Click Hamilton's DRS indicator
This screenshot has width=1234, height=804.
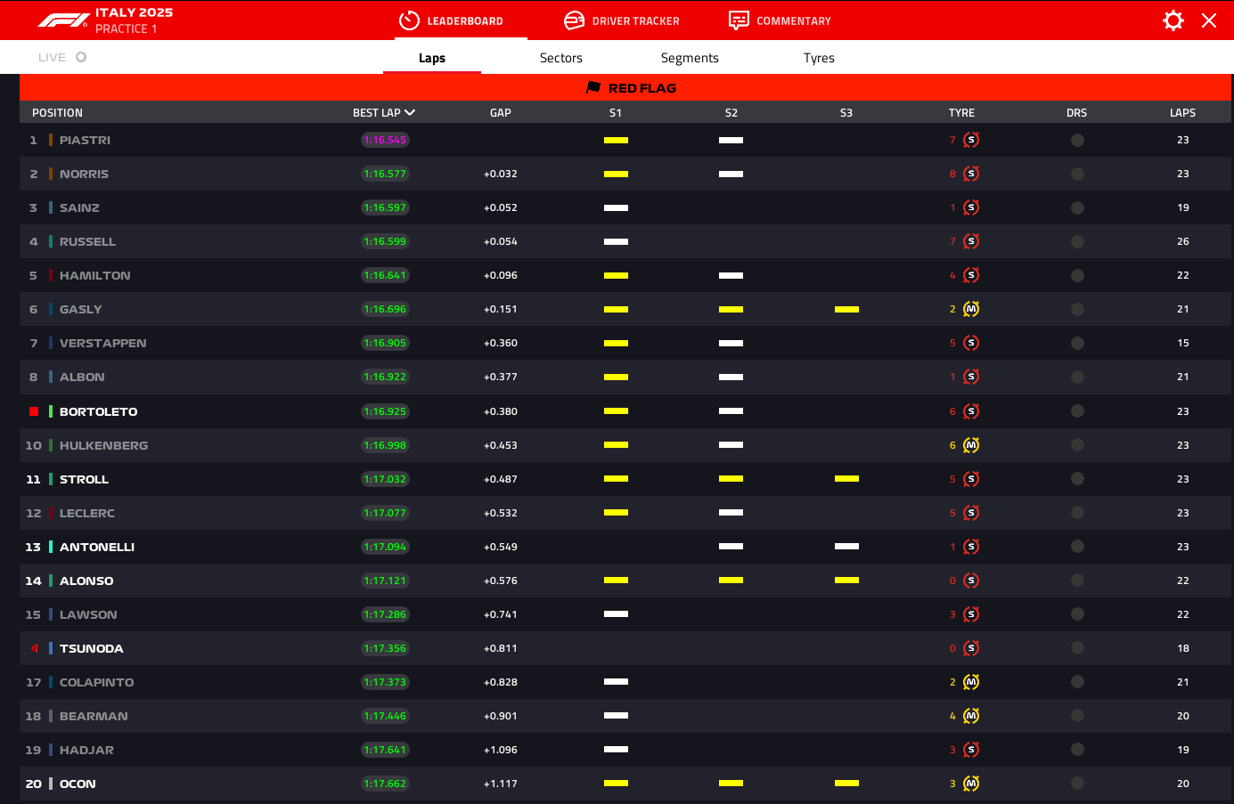(x=1077, y=275)
